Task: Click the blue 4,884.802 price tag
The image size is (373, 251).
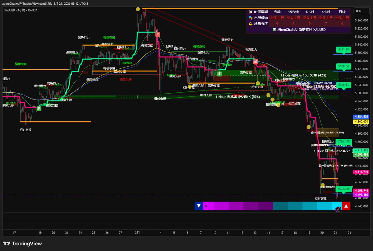Action: click(361, 117)
